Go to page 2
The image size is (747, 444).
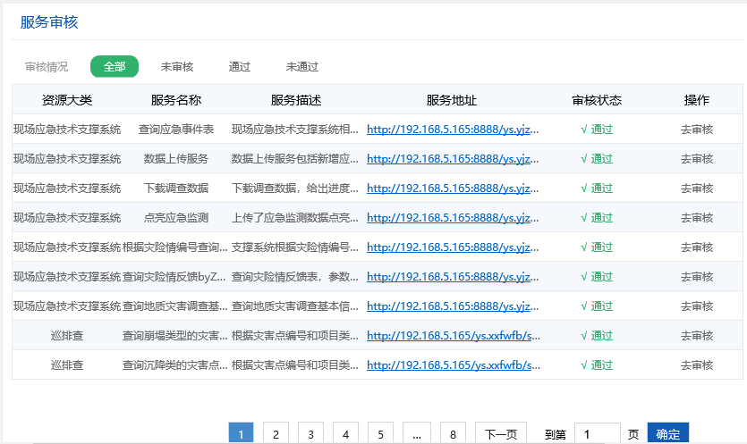coord(276,434)
